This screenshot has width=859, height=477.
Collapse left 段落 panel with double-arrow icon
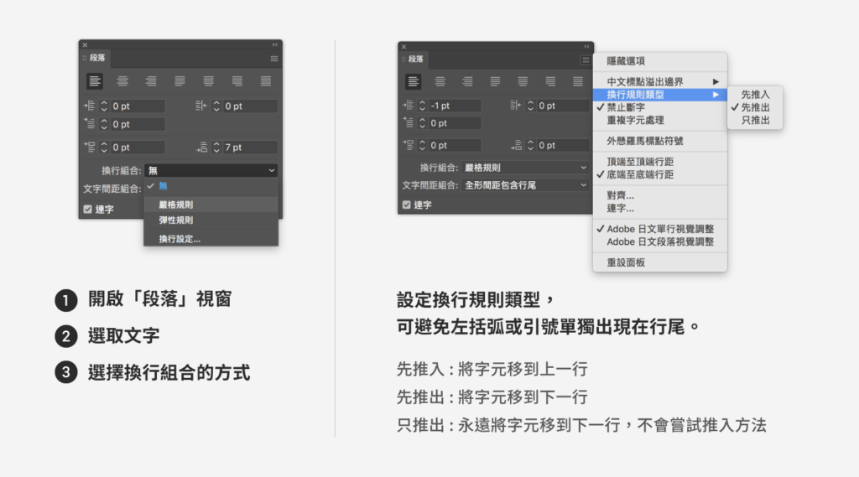tap(275, 45)
